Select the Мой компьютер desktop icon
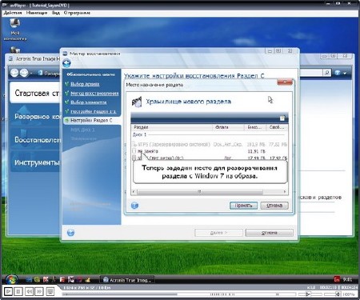This screenshot has height=300, width=360. click(x=15, y=30)
